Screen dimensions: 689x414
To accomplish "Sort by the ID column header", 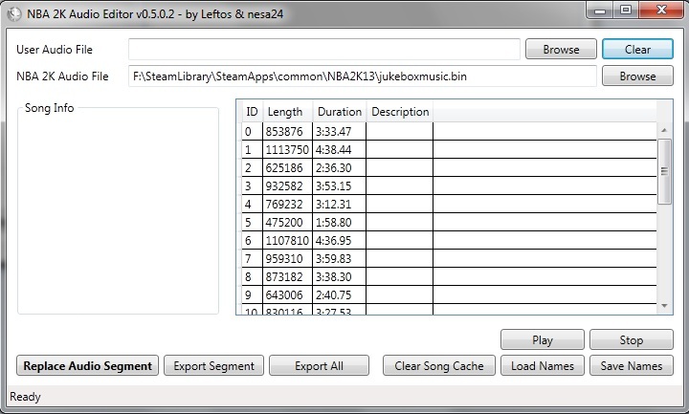I will tap(252, 112).
